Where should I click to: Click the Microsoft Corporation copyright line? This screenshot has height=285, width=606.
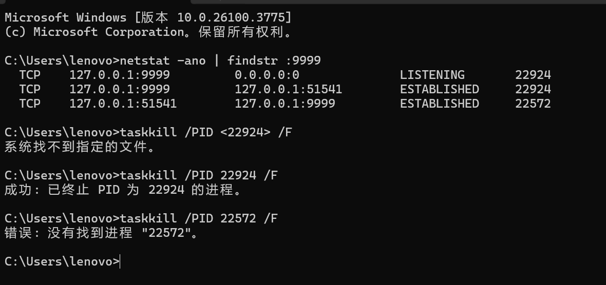tap(148, 32)
